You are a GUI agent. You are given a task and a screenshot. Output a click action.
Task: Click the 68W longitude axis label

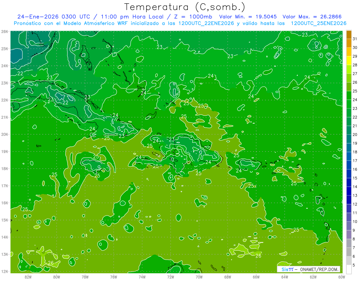coord(228,276)
